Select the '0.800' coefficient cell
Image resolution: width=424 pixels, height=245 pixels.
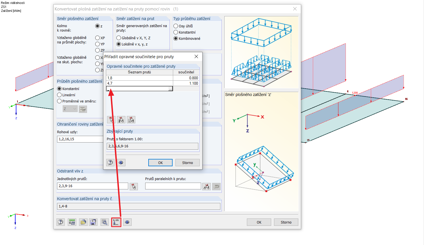(186, 78)
